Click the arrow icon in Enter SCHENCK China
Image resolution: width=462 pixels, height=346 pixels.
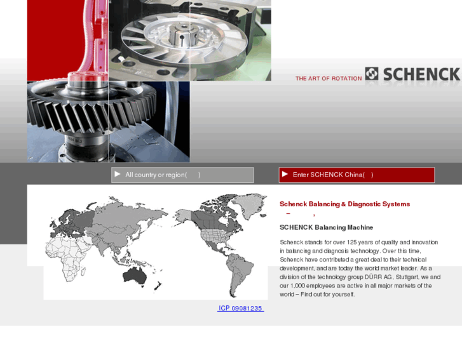[x=285, y=174]
